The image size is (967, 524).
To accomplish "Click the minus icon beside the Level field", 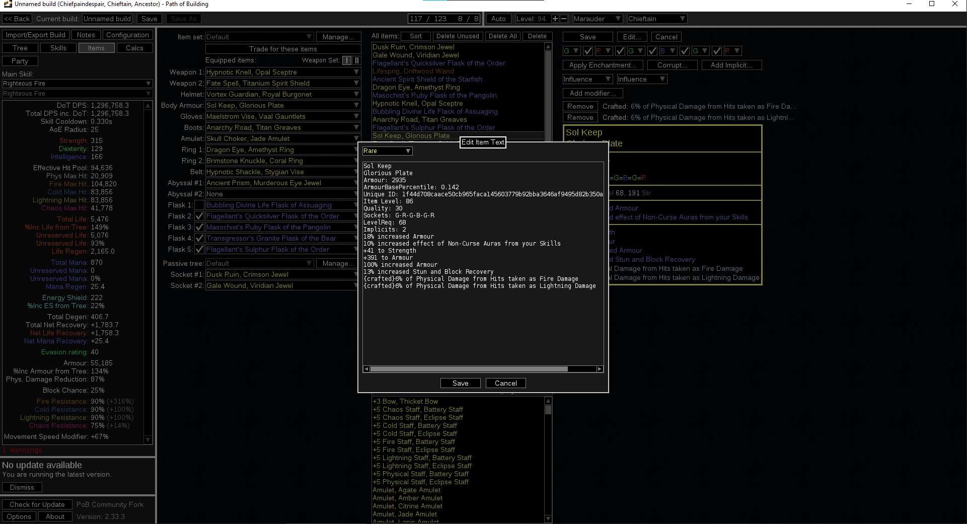I will (563, 19).
